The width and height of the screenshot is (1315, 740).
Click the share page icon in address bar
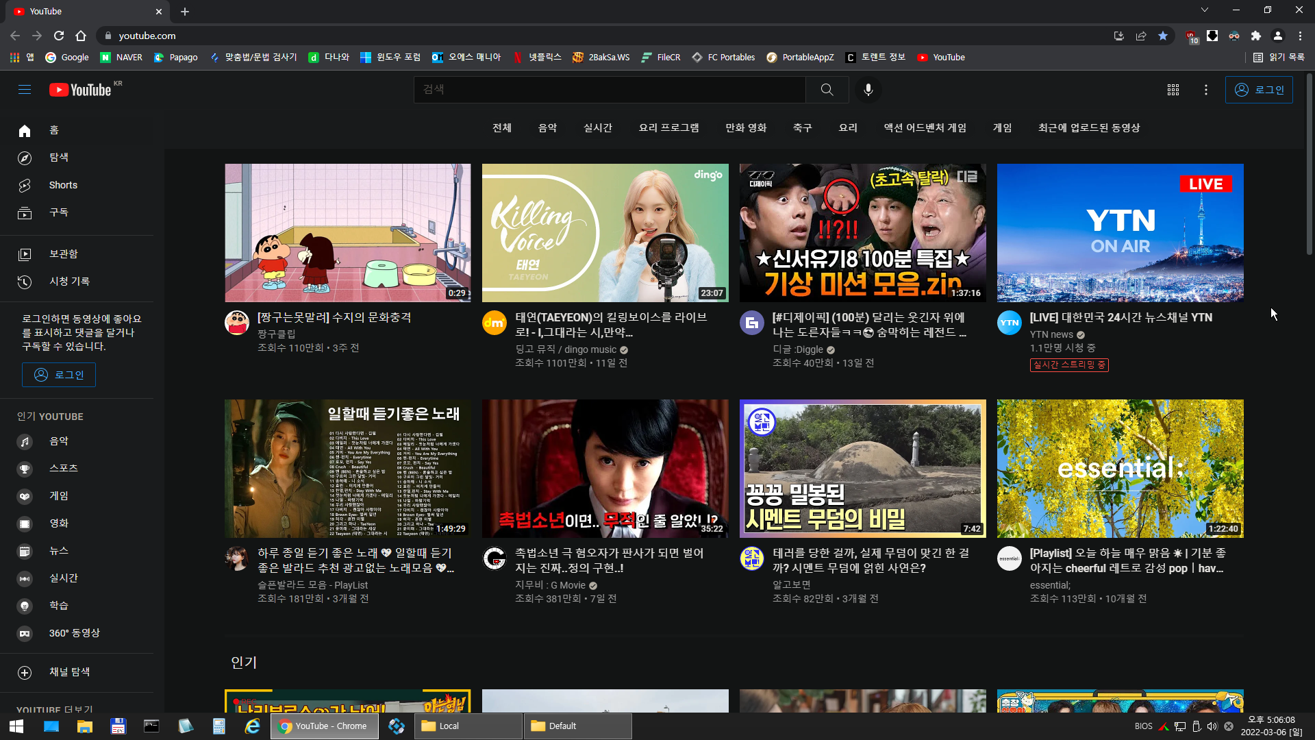click(1141, 36)
